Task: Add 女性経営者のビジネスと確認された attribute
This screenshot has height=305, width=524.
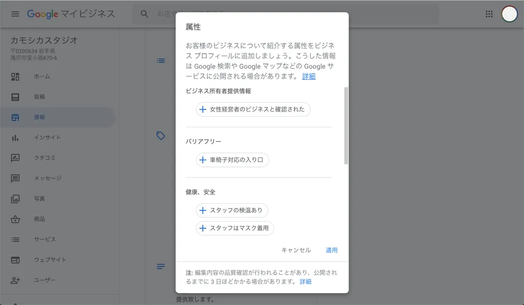Action: pyautogui.click(x=253, y=109)
